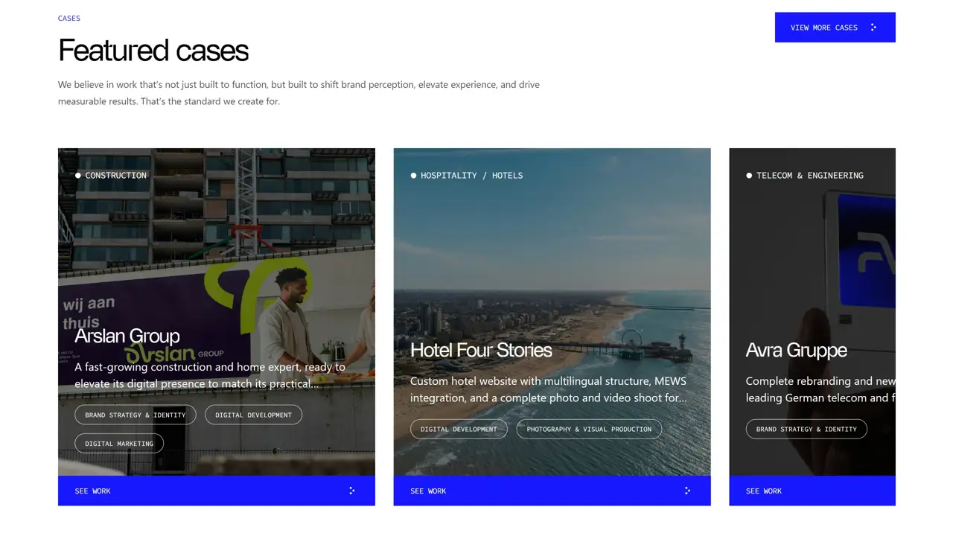Screen dimensions: 953x536
Task: Open the Arslan Group case title
Action: [x=127, y=336]
